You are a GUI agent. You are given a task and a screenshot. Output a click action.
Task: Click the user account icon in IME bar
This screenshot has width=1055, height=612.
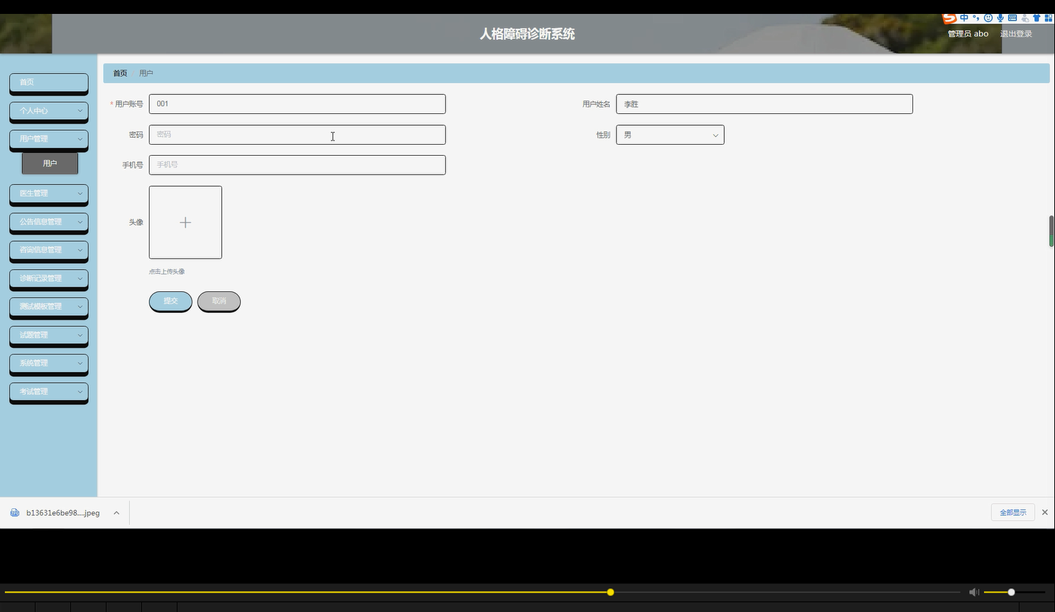coord(1024,18)
